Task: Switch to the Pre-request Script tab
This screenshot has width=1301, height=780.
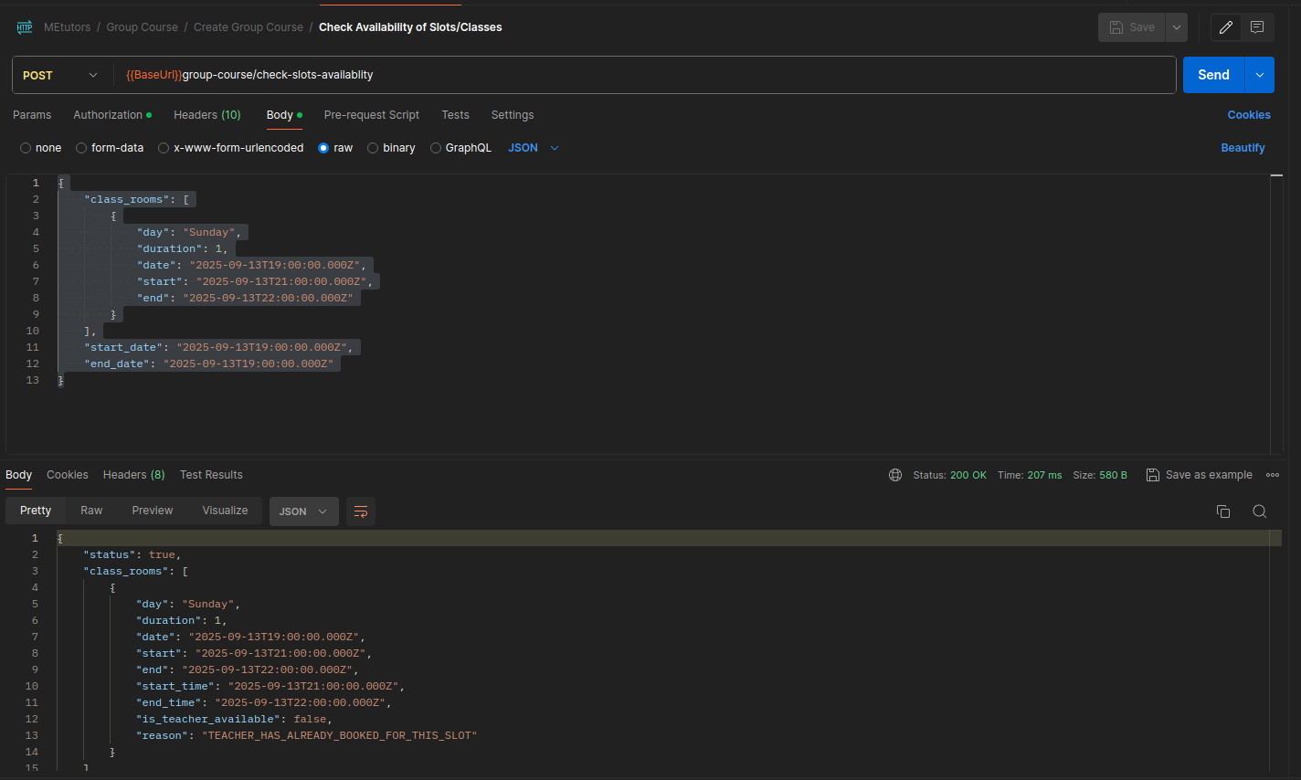Action: point(371,115)
